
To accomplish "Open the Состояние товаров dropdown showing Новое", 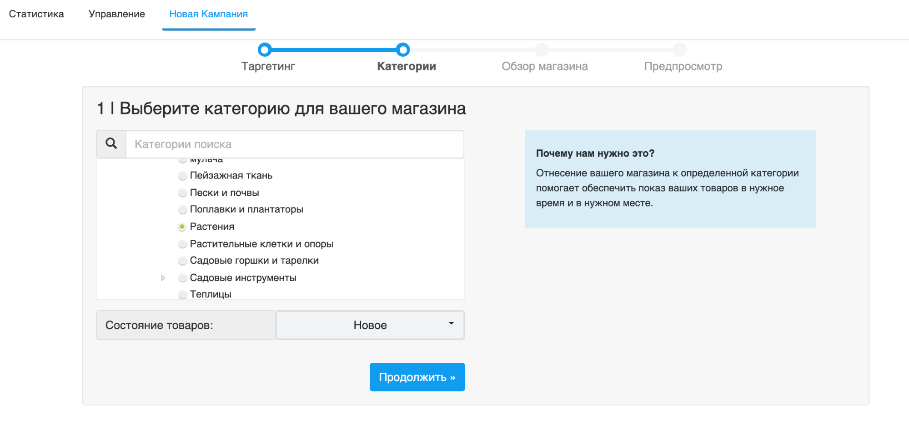I will pyautogui.click(x=370, y=325).
